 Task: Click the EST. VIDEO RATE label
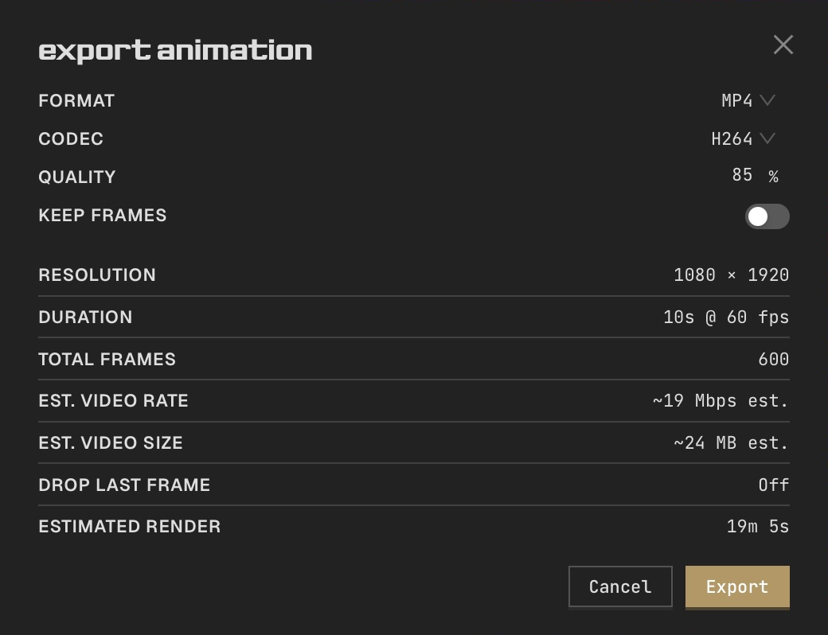pos(114,400)
